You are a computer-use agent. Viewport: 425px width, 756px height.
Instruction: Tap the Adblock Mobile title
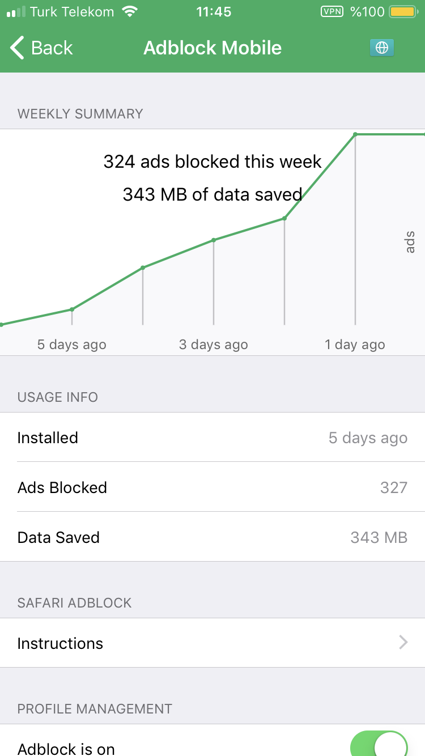click(x=212, y=48)
